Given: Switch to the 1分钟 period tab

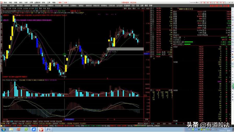Looking at the screenshot, I should pyautogui.click(x=9, y=9).
